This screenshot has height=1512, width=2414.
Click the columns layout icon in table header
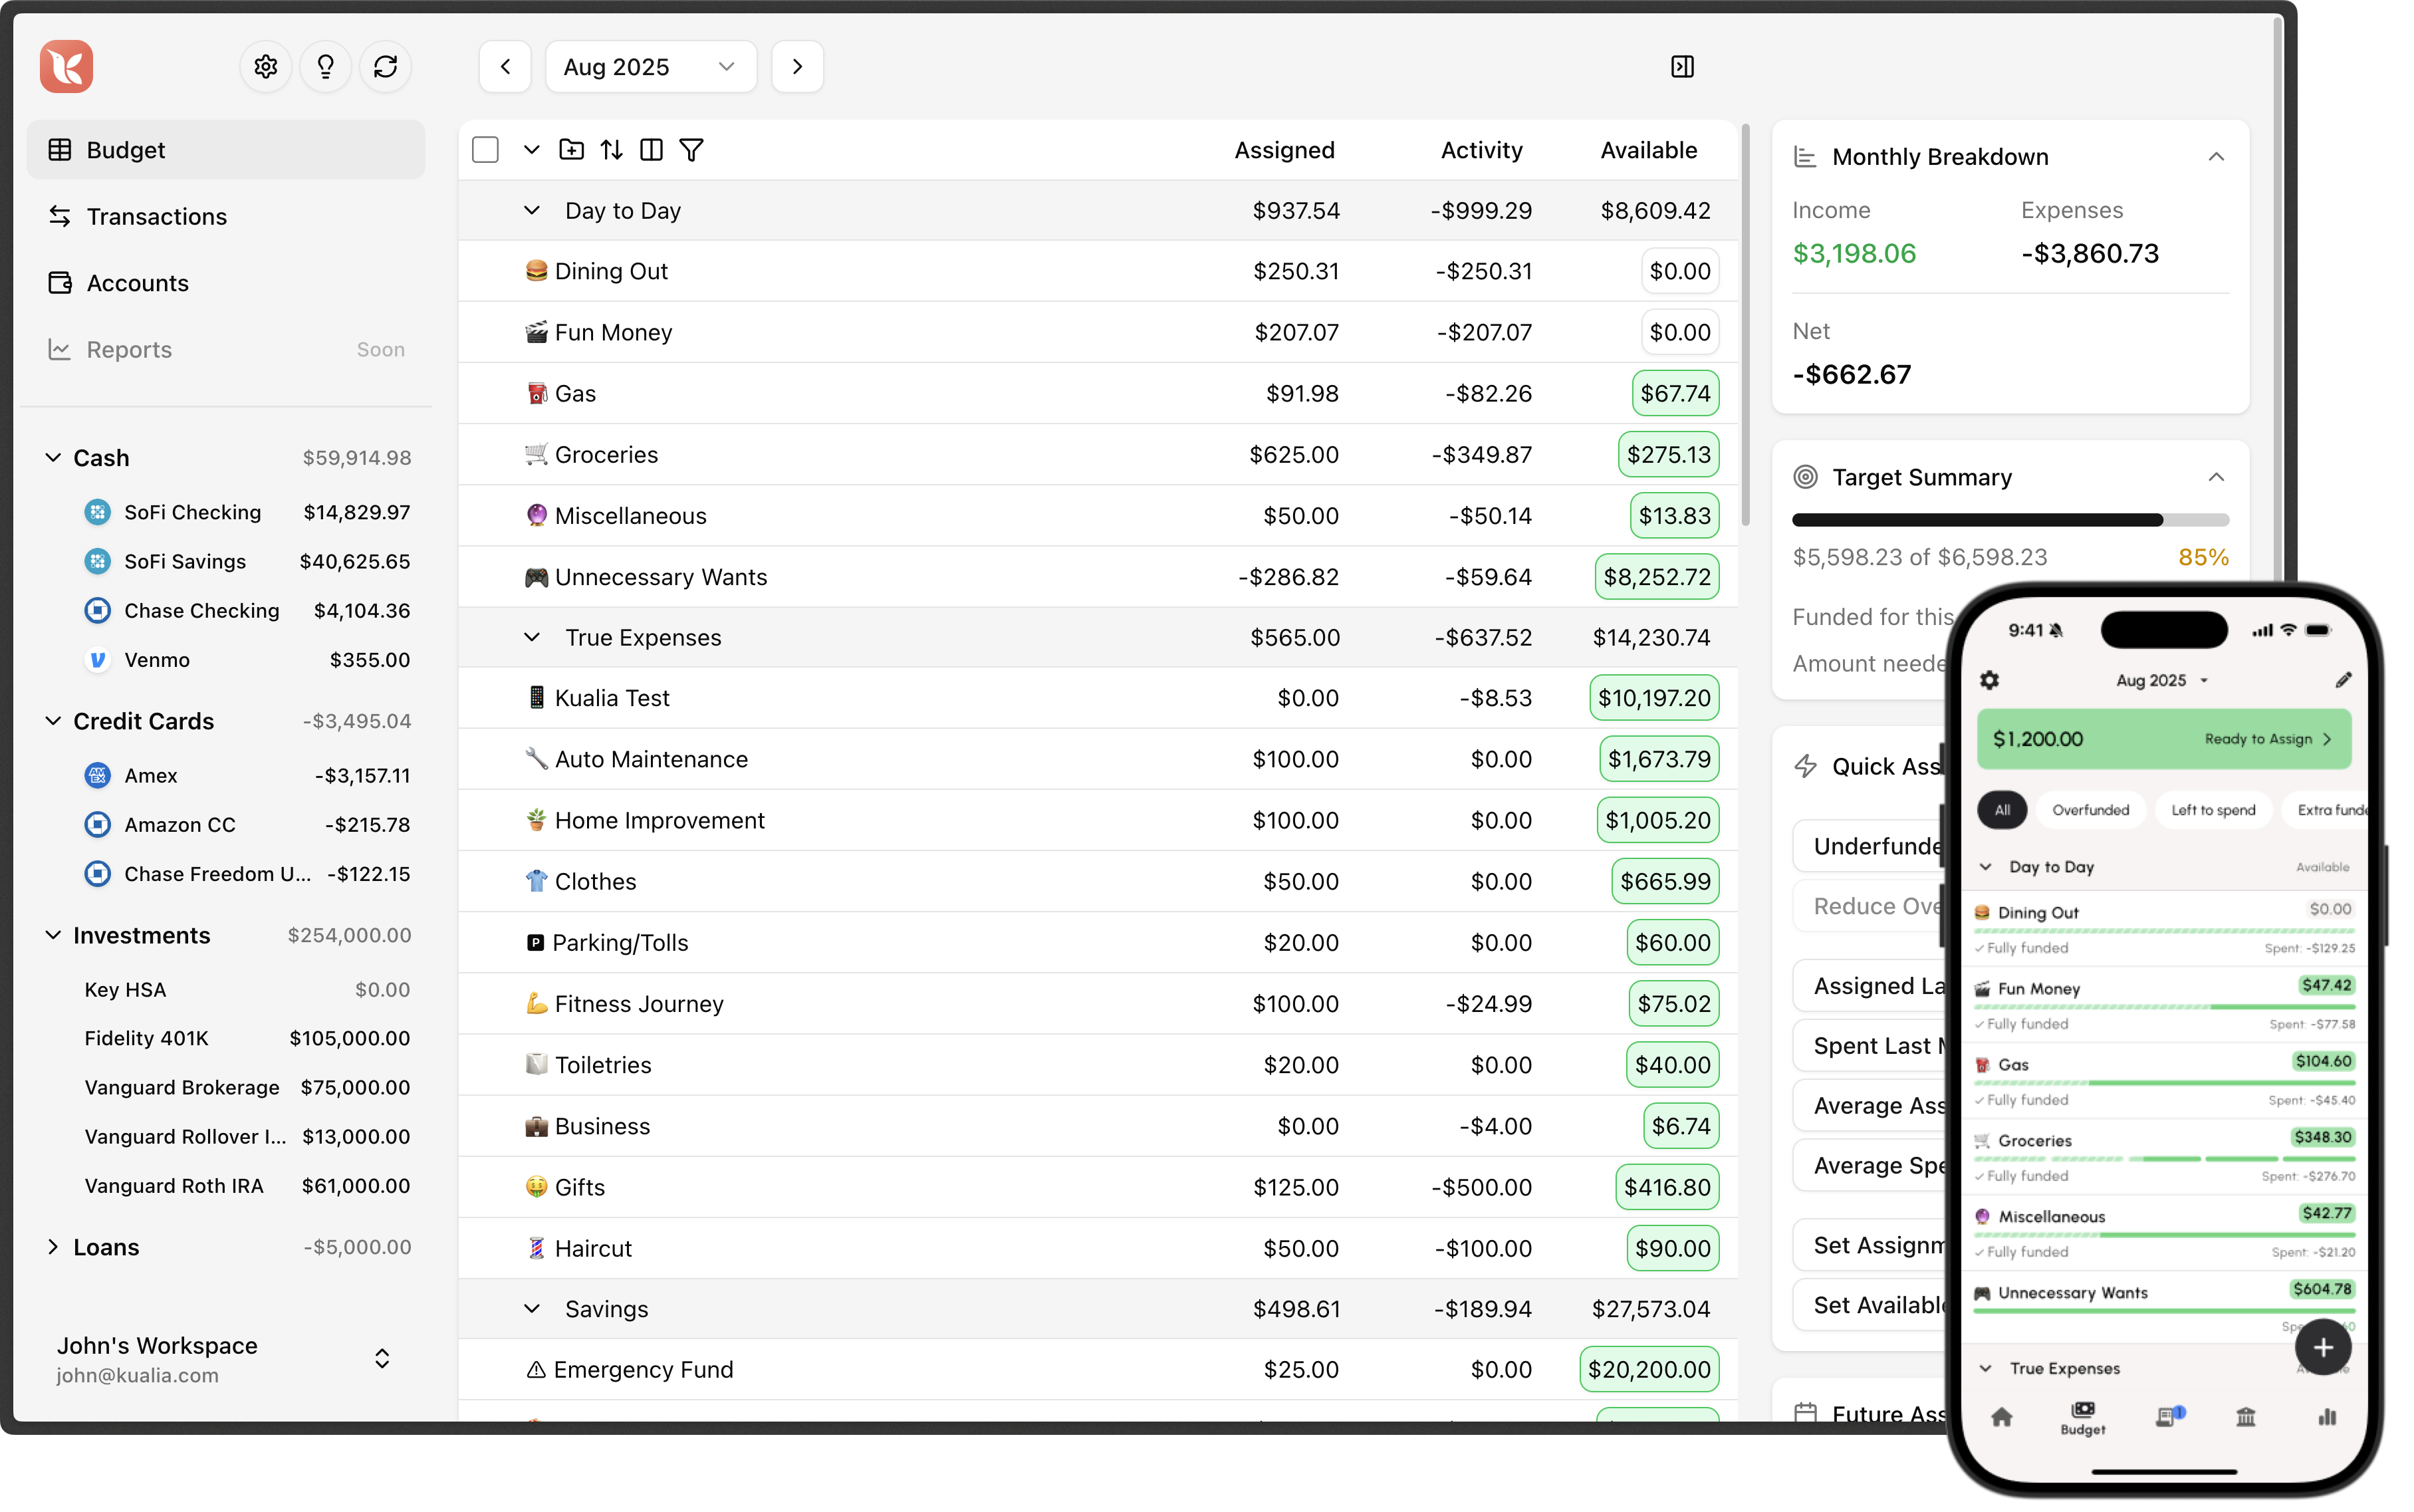pos(651,150)
